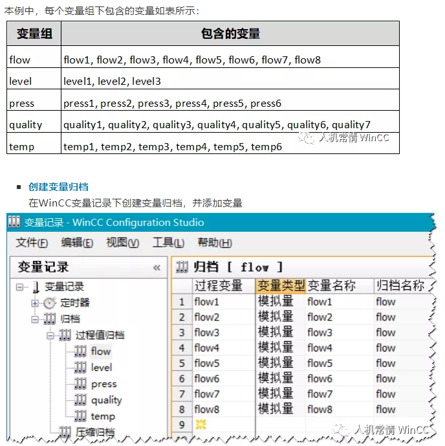Click the flow archive icon in tree

tap(80, 351)
